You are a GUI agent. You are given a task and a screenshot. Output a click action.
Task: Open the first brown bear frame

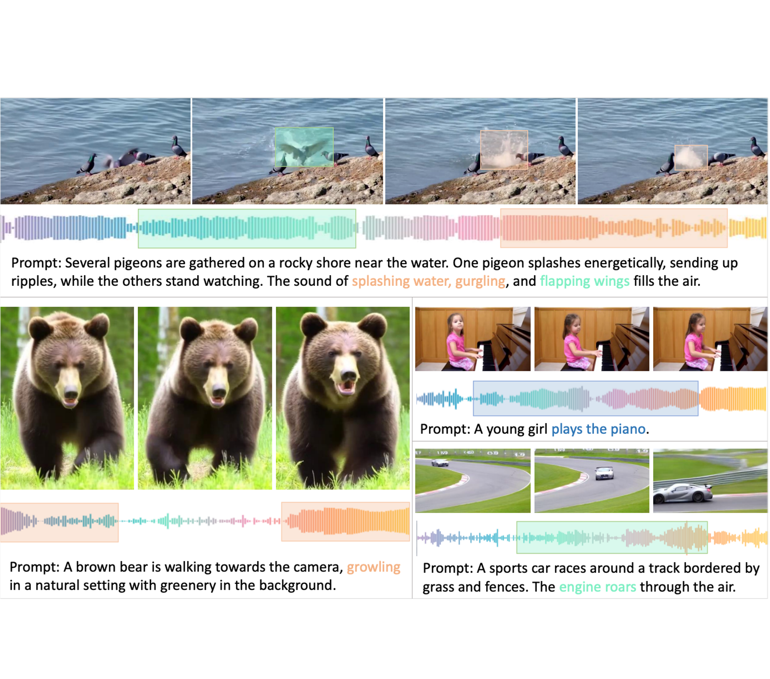coord(67,398)
